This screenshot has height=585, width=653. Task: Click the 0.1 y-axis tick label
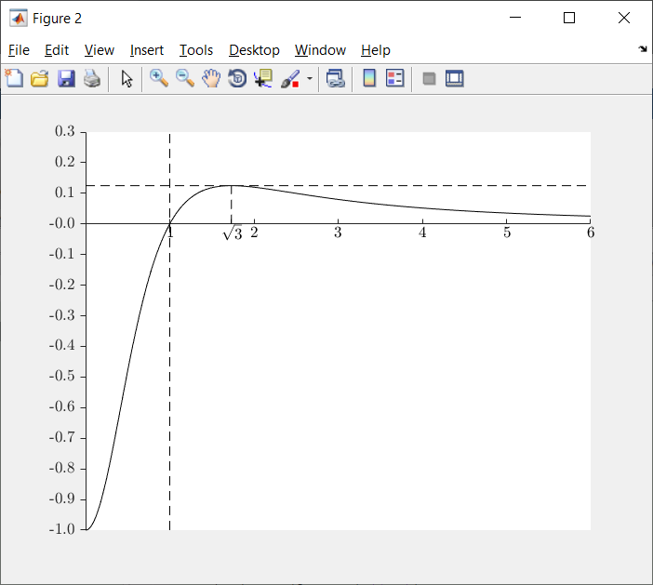point(64,193)
